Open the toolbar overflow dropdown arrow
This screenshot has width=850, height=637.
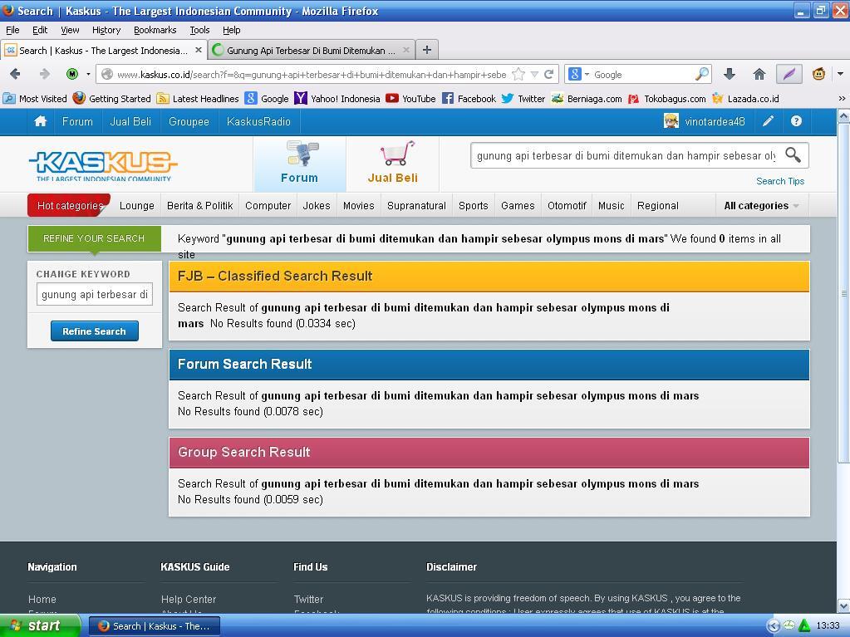840,74
